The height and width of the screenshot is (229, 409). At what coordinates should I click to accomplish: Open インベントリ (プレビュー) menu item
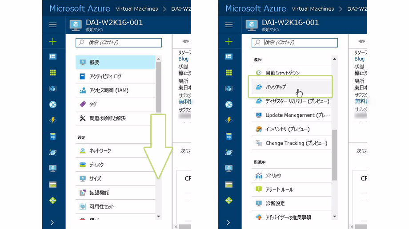click(292, 129)
